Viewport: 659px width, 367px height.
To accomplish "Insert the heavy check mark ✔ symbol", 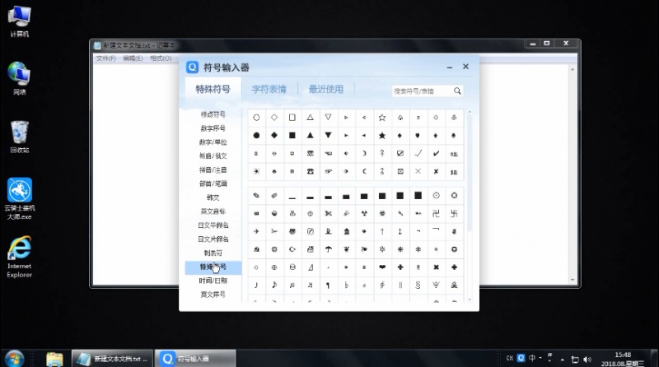I will 437,153.
